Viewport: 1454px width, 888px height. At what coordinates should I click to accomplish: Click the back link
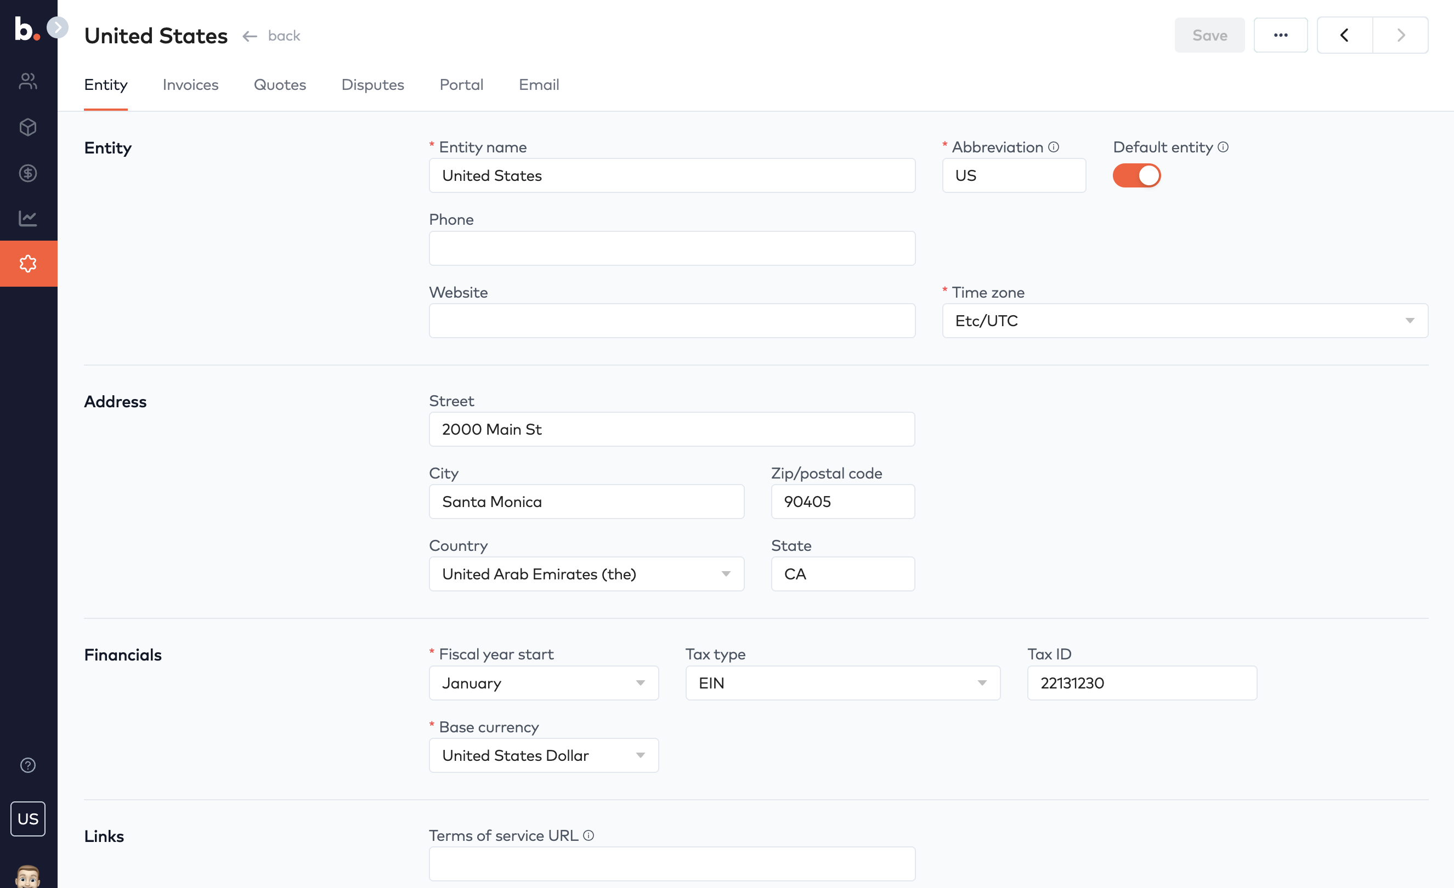pyautogui.click(x=271, y=36)
